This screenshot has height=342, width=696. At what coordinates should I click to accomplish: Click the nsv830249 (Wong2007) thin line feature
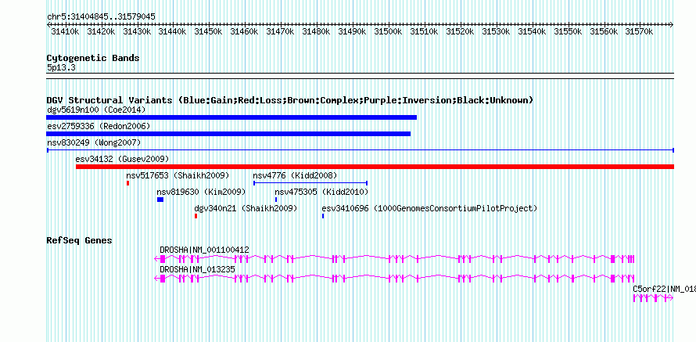tap(360, 150)
